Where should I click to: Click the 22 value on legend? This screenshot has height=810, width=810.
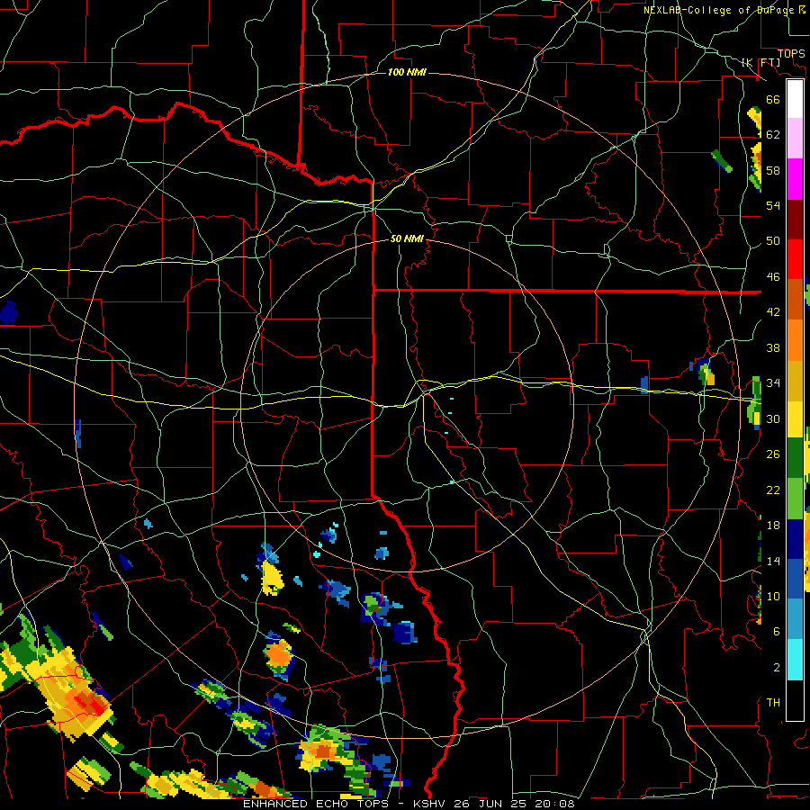(x=773, y=490)
